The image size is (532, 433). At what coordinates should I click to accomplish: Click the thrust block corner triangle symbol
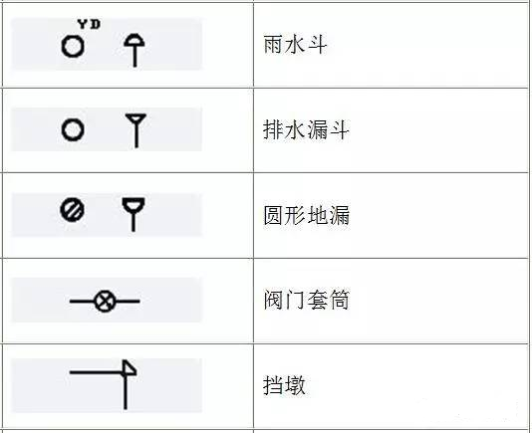[x=130, y=367]
